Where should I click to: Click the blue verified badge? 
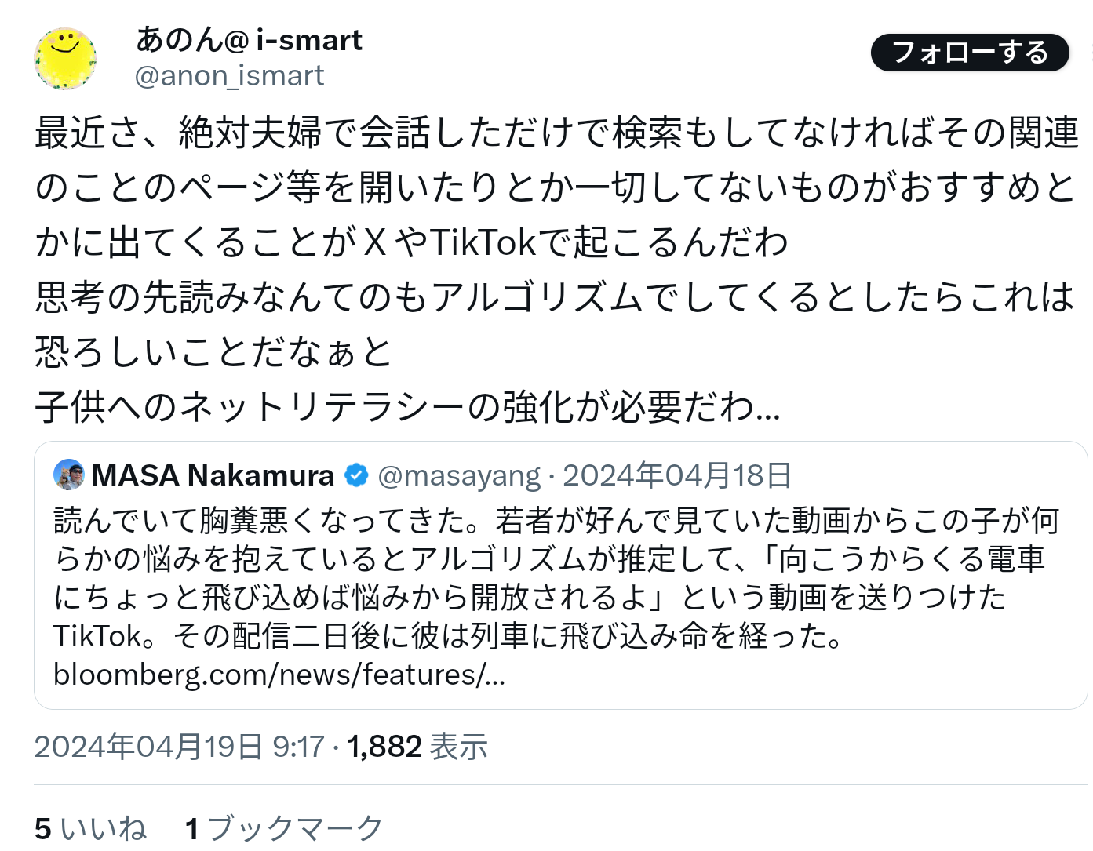click(356, 475)
